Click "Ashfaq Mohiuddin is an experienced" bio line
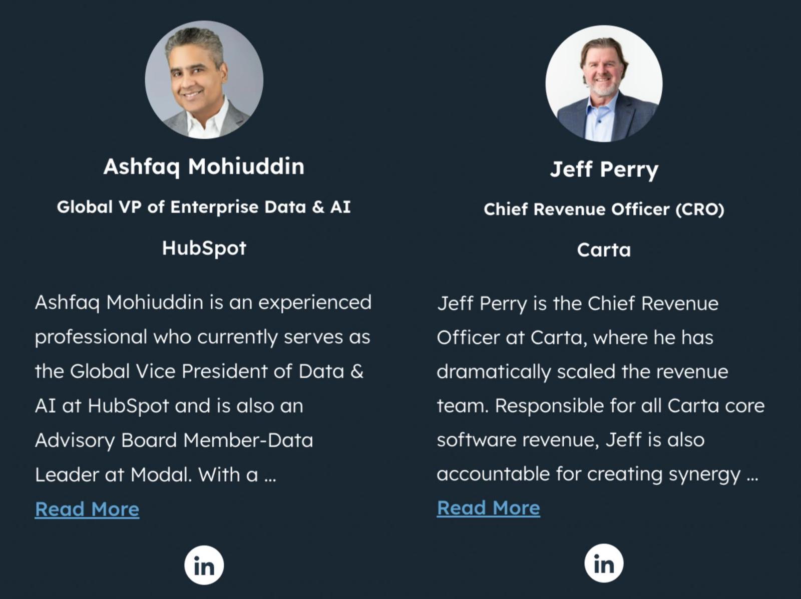 (203, 302)
